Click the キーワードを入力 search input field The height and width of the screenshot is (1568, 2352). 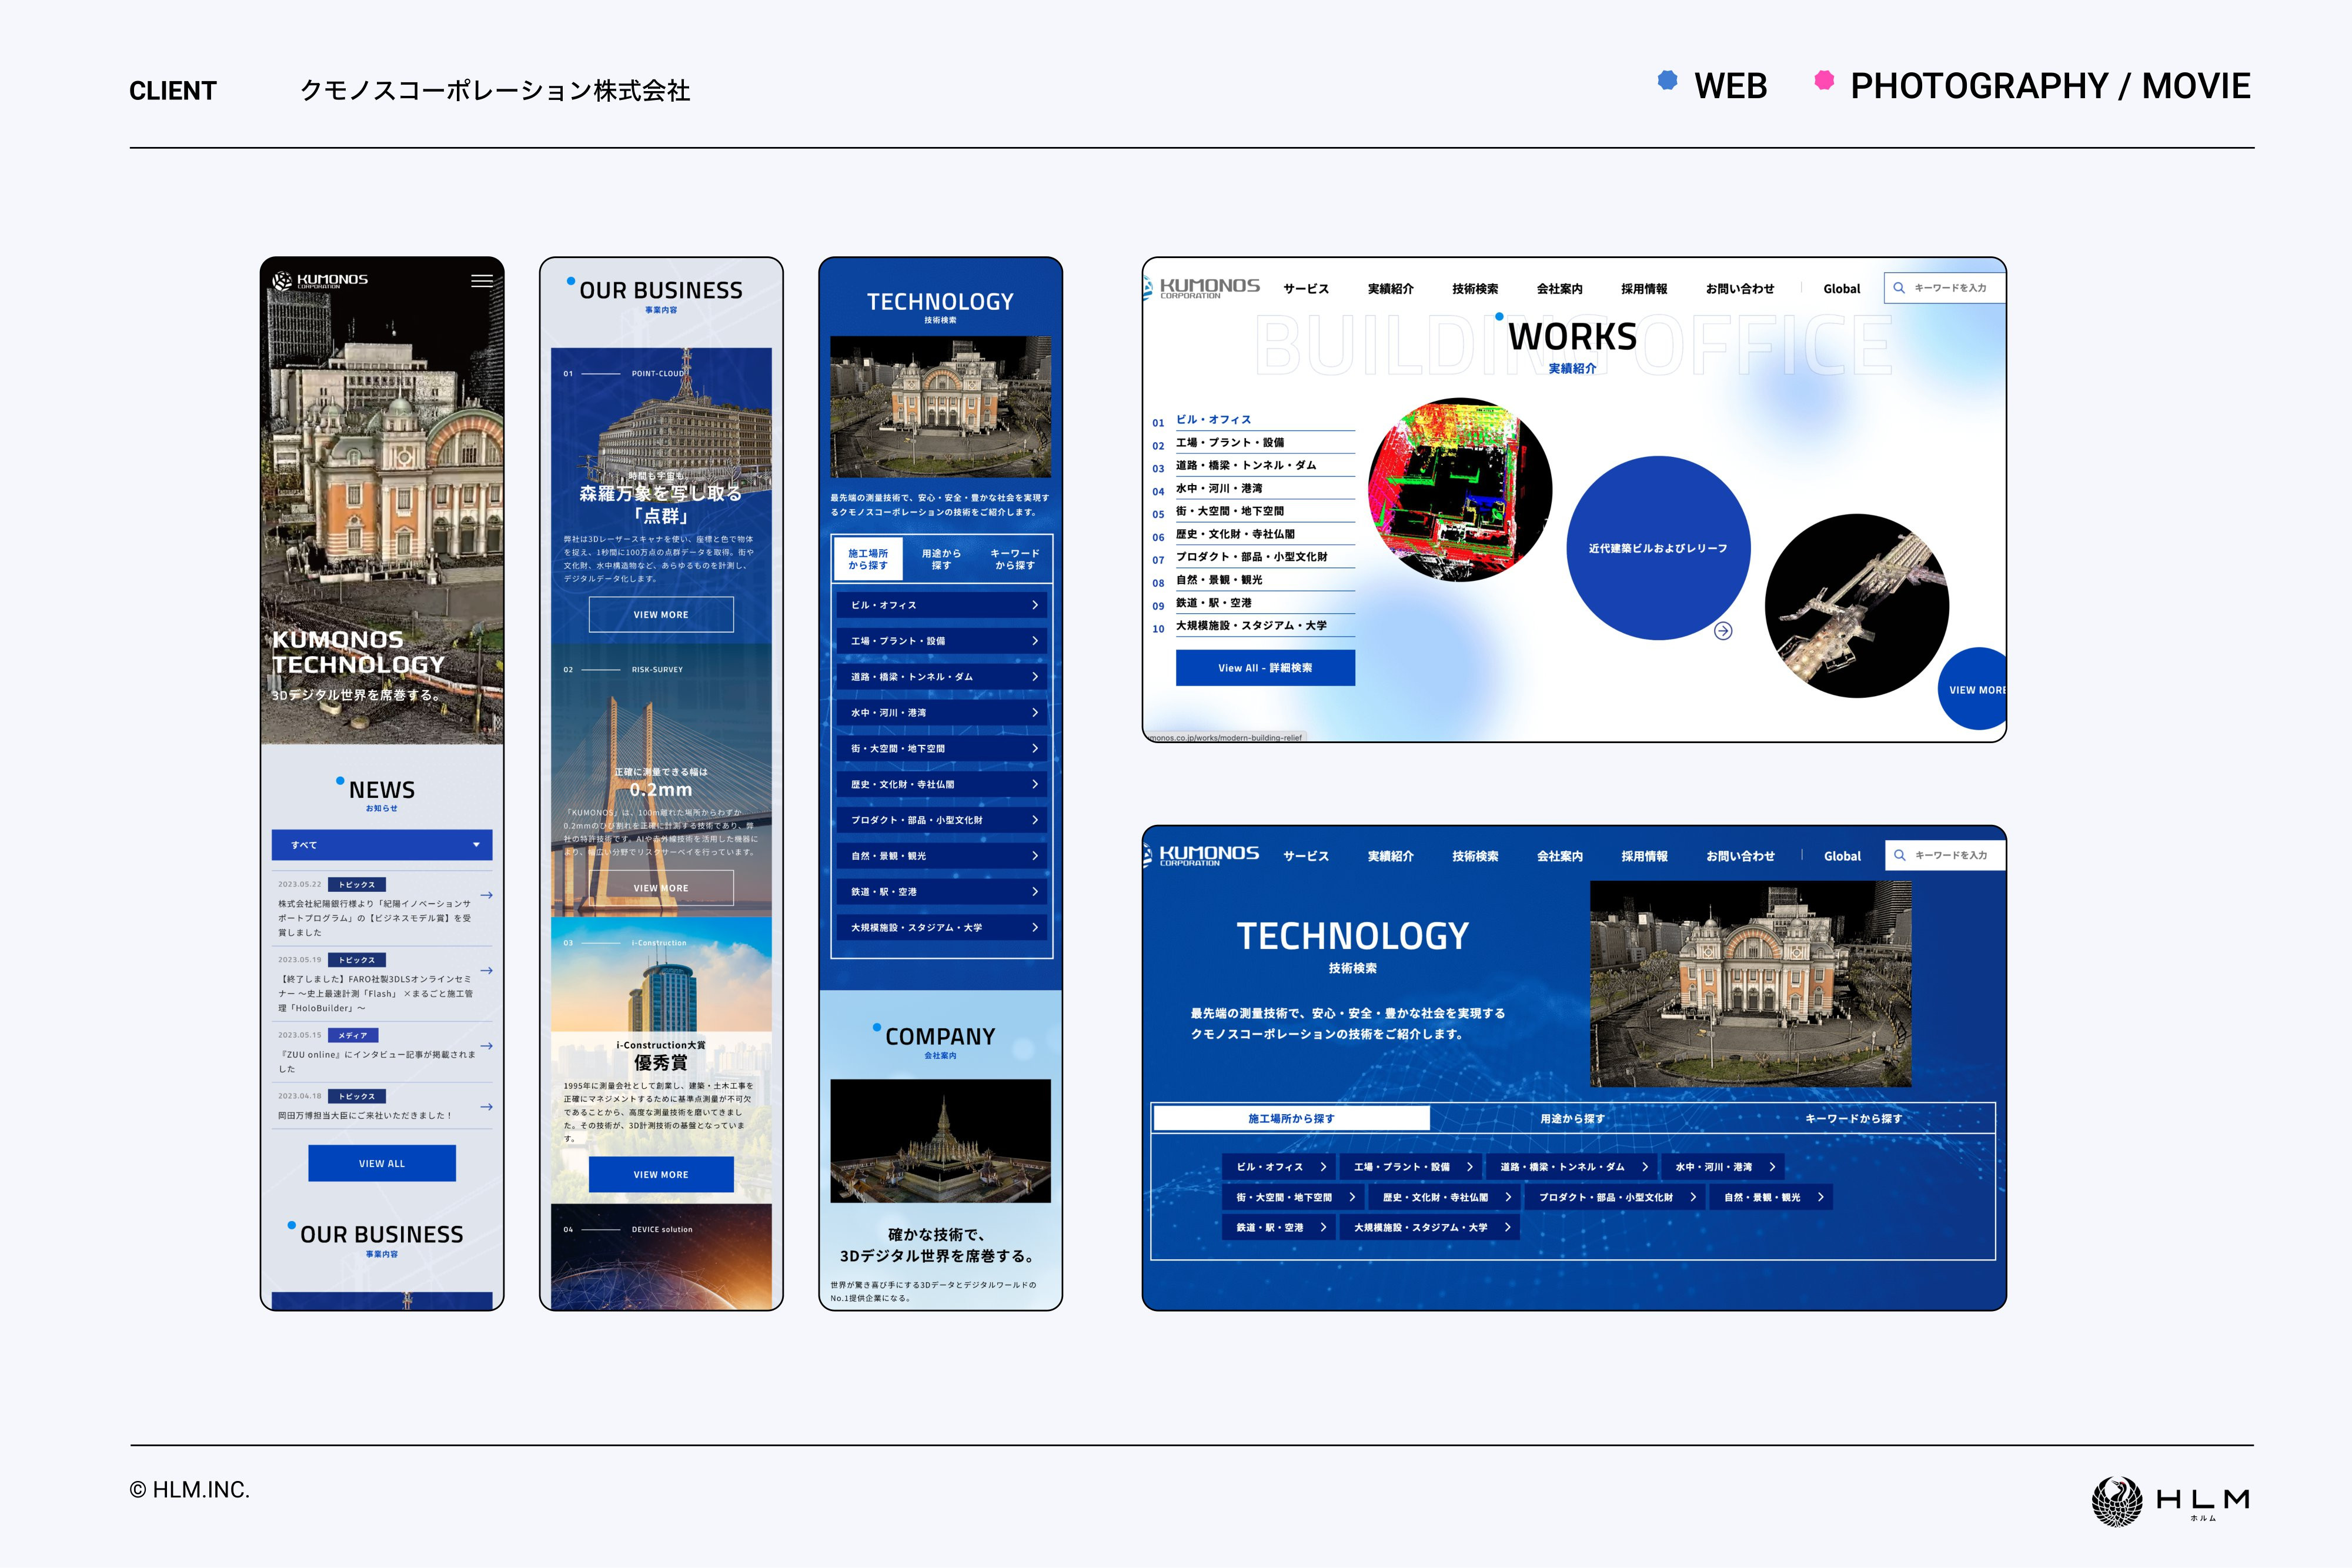1950,287
